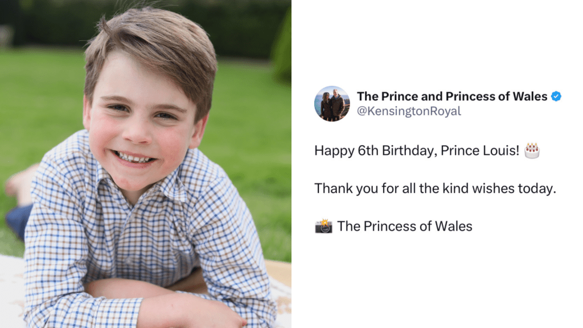Click the birthday cake emoji
Image resolution: width=583 pixels, height=328 pixels.
click(532, 150)
